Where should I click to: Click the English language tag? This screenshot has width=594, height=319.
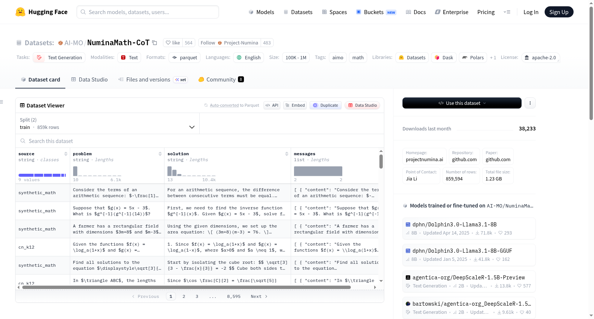pos(249,57)
